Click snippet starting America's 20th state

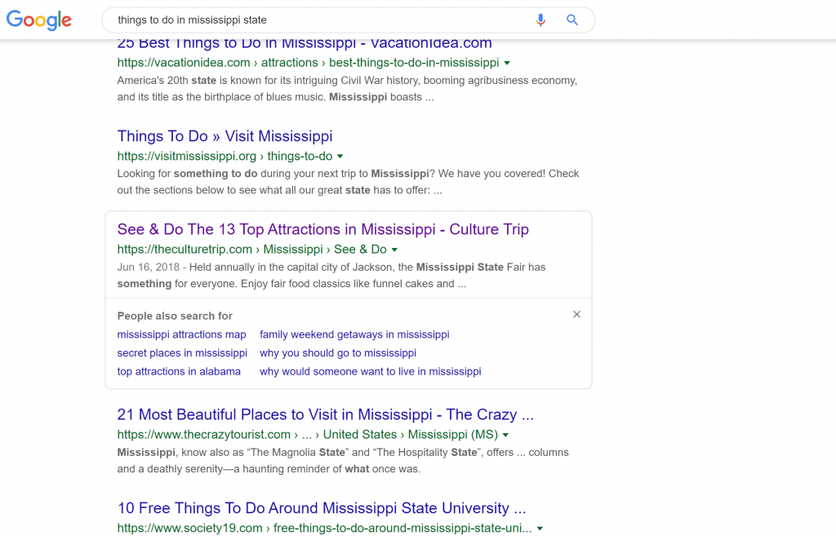[x=348, y=89]
